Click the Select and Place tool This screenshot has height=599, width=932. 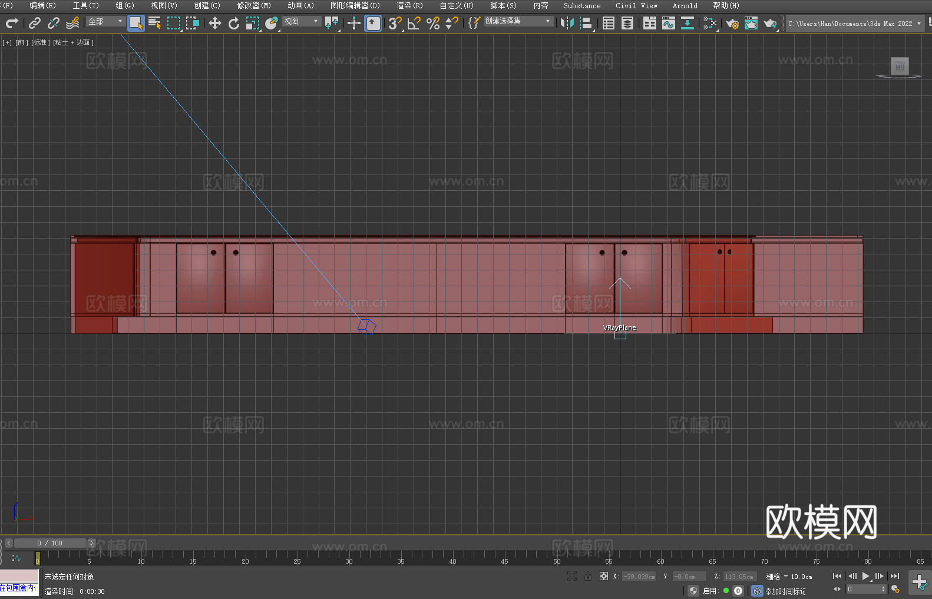272,23
